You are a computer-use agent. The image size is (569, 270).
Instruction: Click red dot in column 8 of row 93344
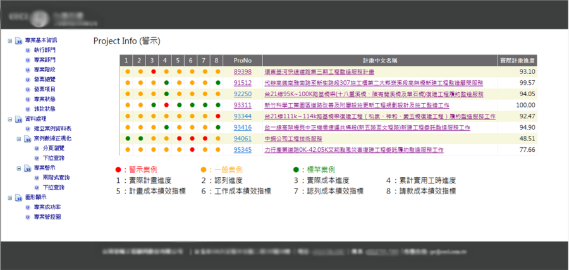217,116
